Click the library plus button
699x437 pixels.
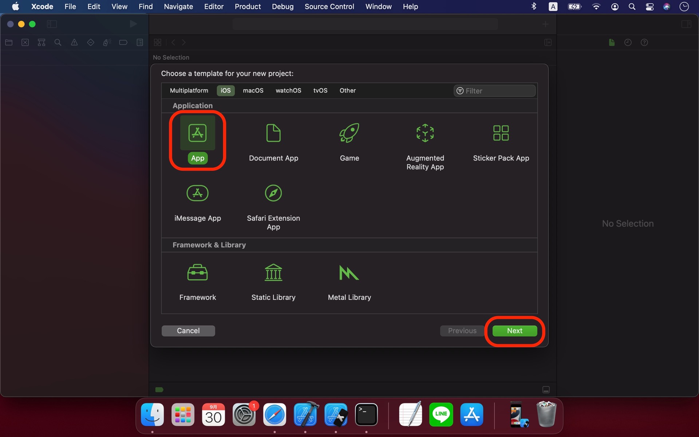pyautogui.click(x=545, y=24)
